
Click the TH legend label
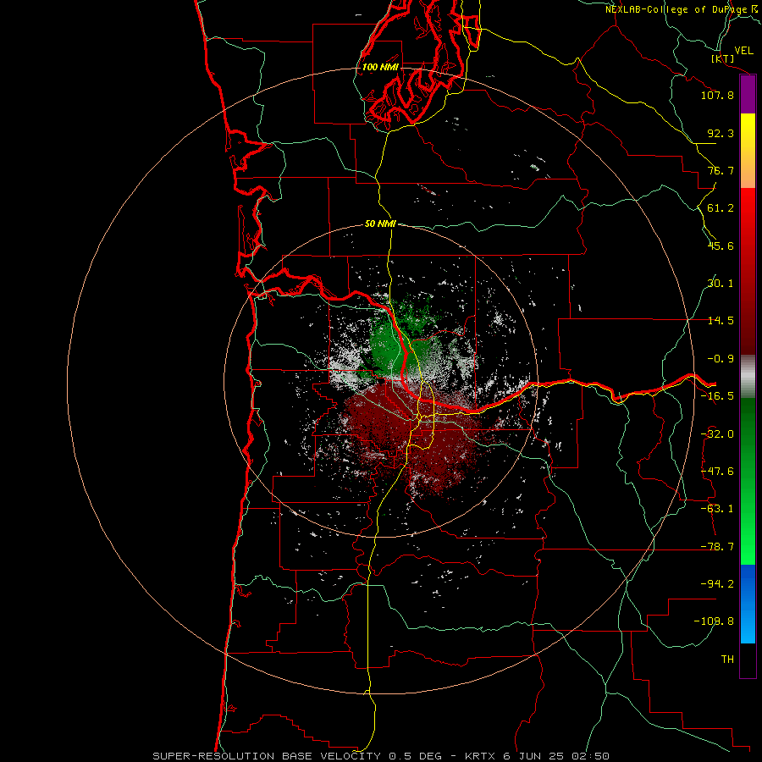pos(727,660)
